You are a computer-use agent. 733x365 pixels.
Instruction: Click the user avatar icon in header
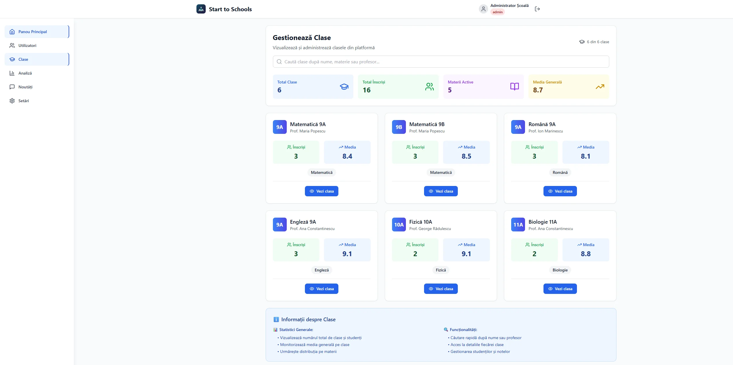pos(483,9)
